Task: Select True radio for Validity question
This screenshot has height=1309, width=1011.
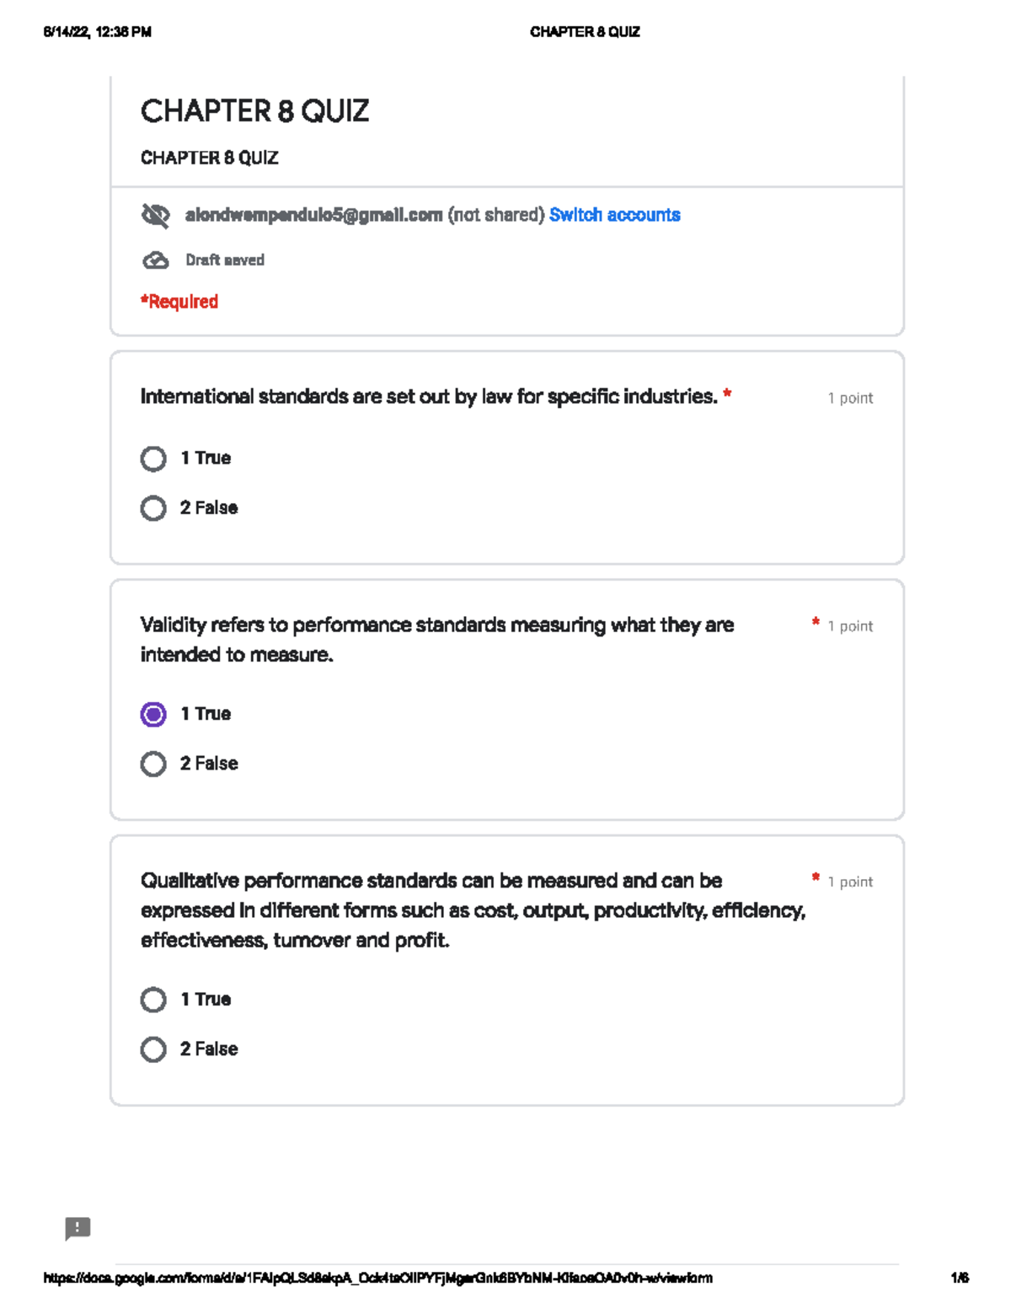Action: (153, 714)
